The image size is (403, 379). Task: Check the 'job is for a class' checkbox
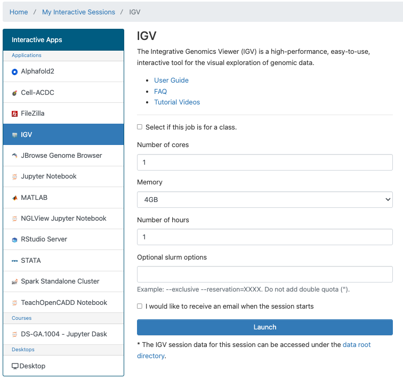[140, 127]
